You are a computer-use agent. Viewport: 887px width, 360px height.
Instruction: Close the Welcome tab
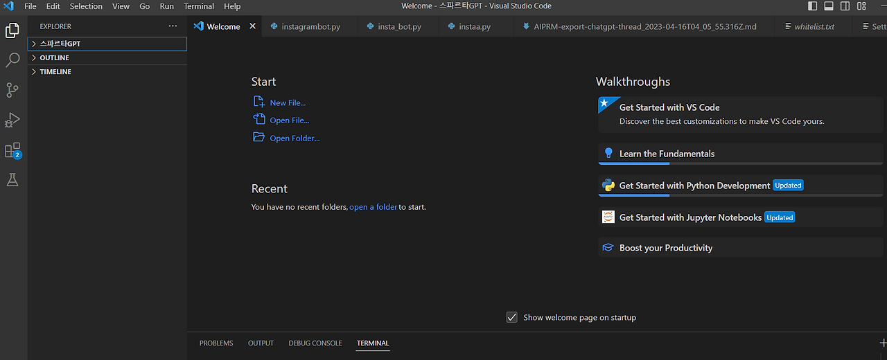[252, 26]
